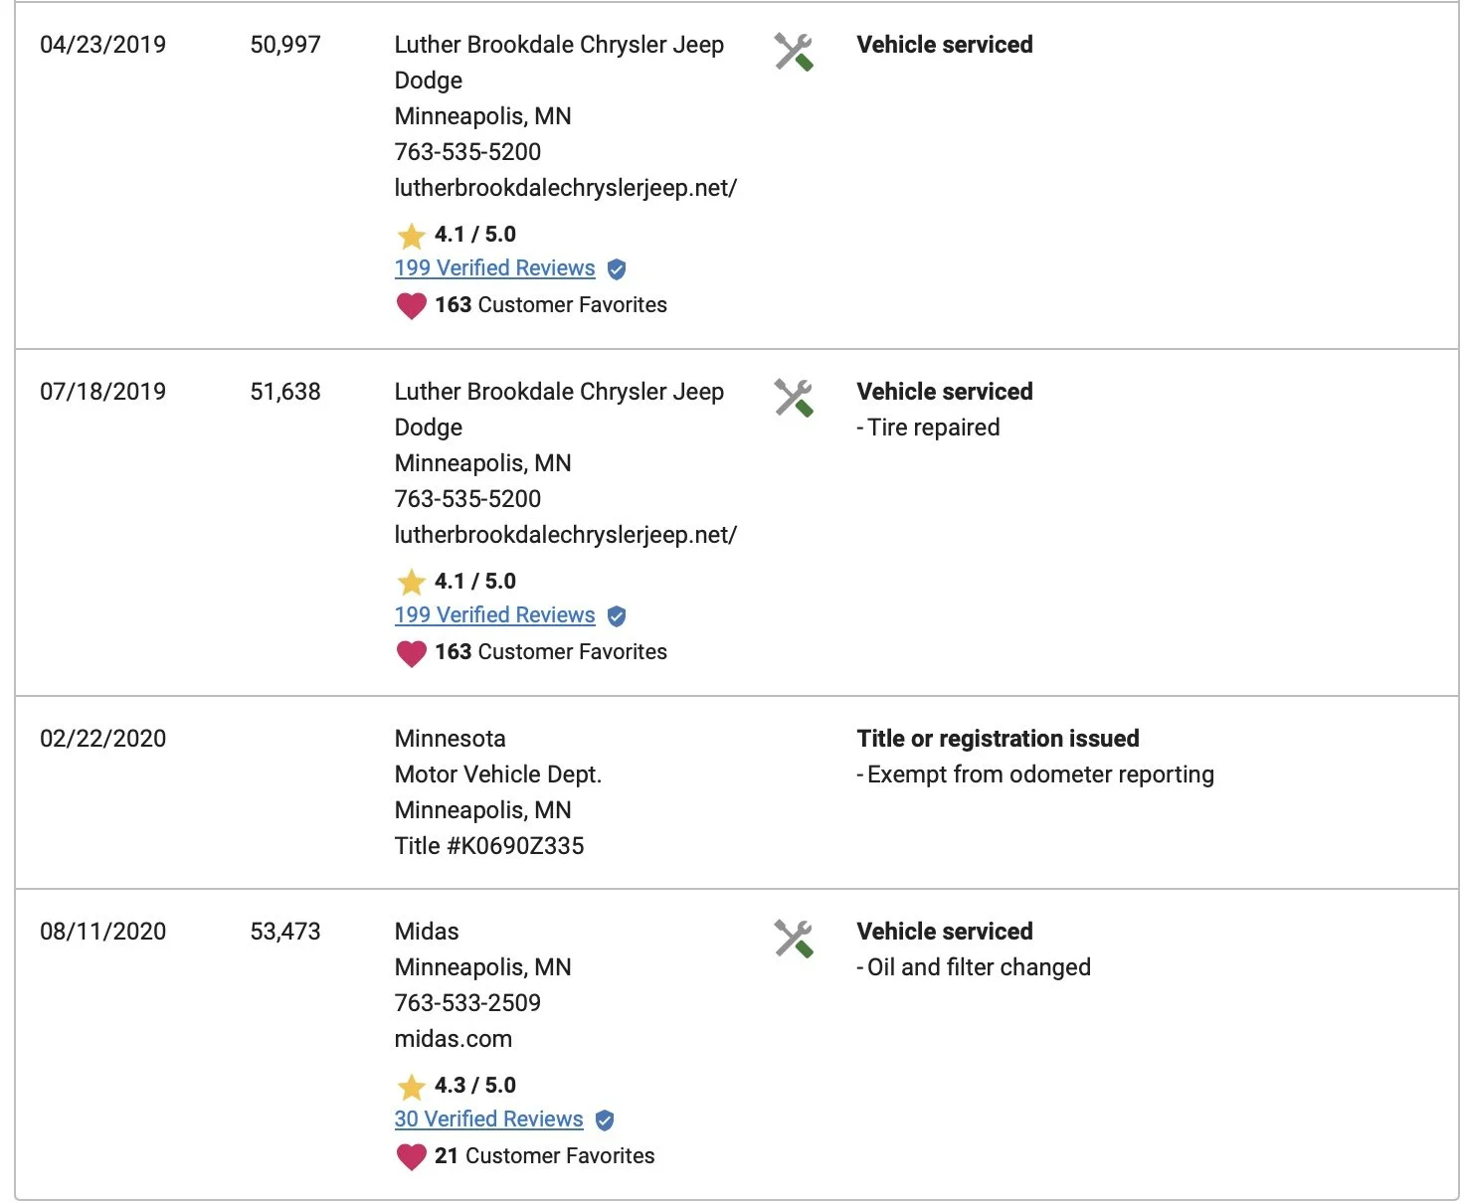Click the Title #K0690Z335 text

tap(489, 846)
